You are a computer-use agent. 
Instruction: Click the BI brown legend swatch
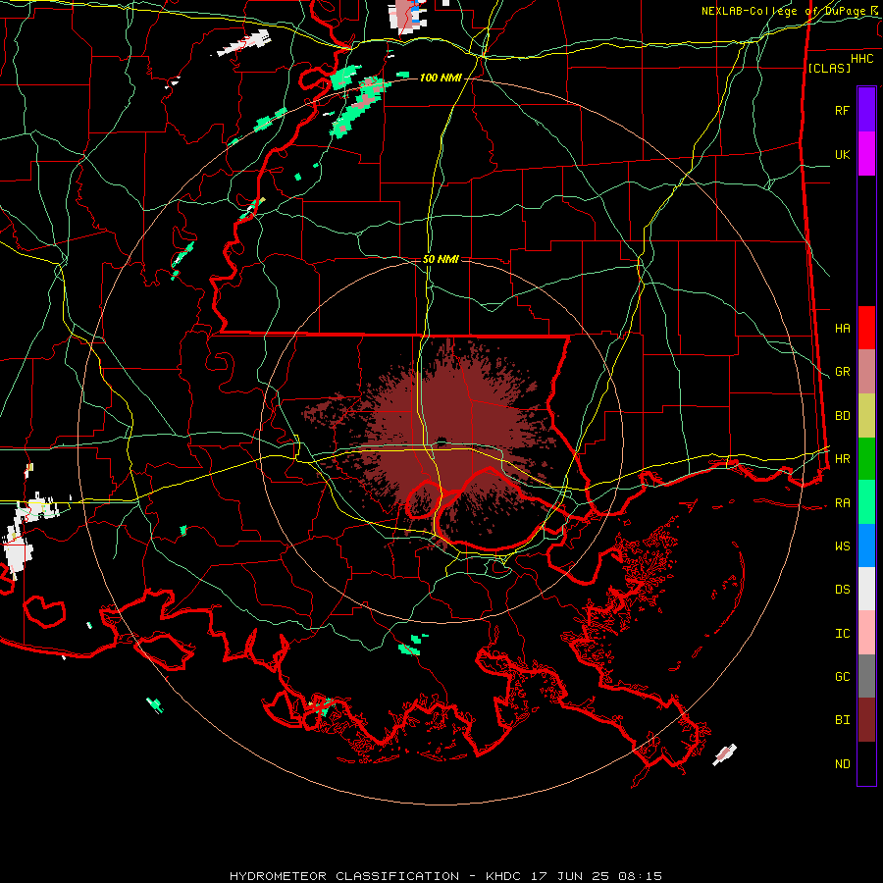tap(866, 720)
